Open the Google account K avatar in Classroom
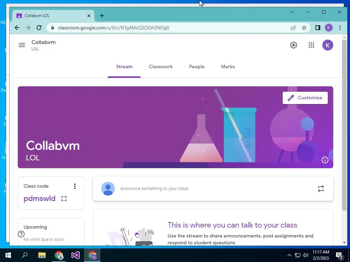Viewport: 350px width, 262px height. click(328, 45)
